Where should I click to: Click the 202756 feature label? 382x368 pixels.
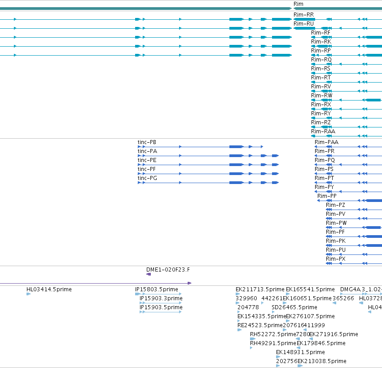click(x=287, y=361)
